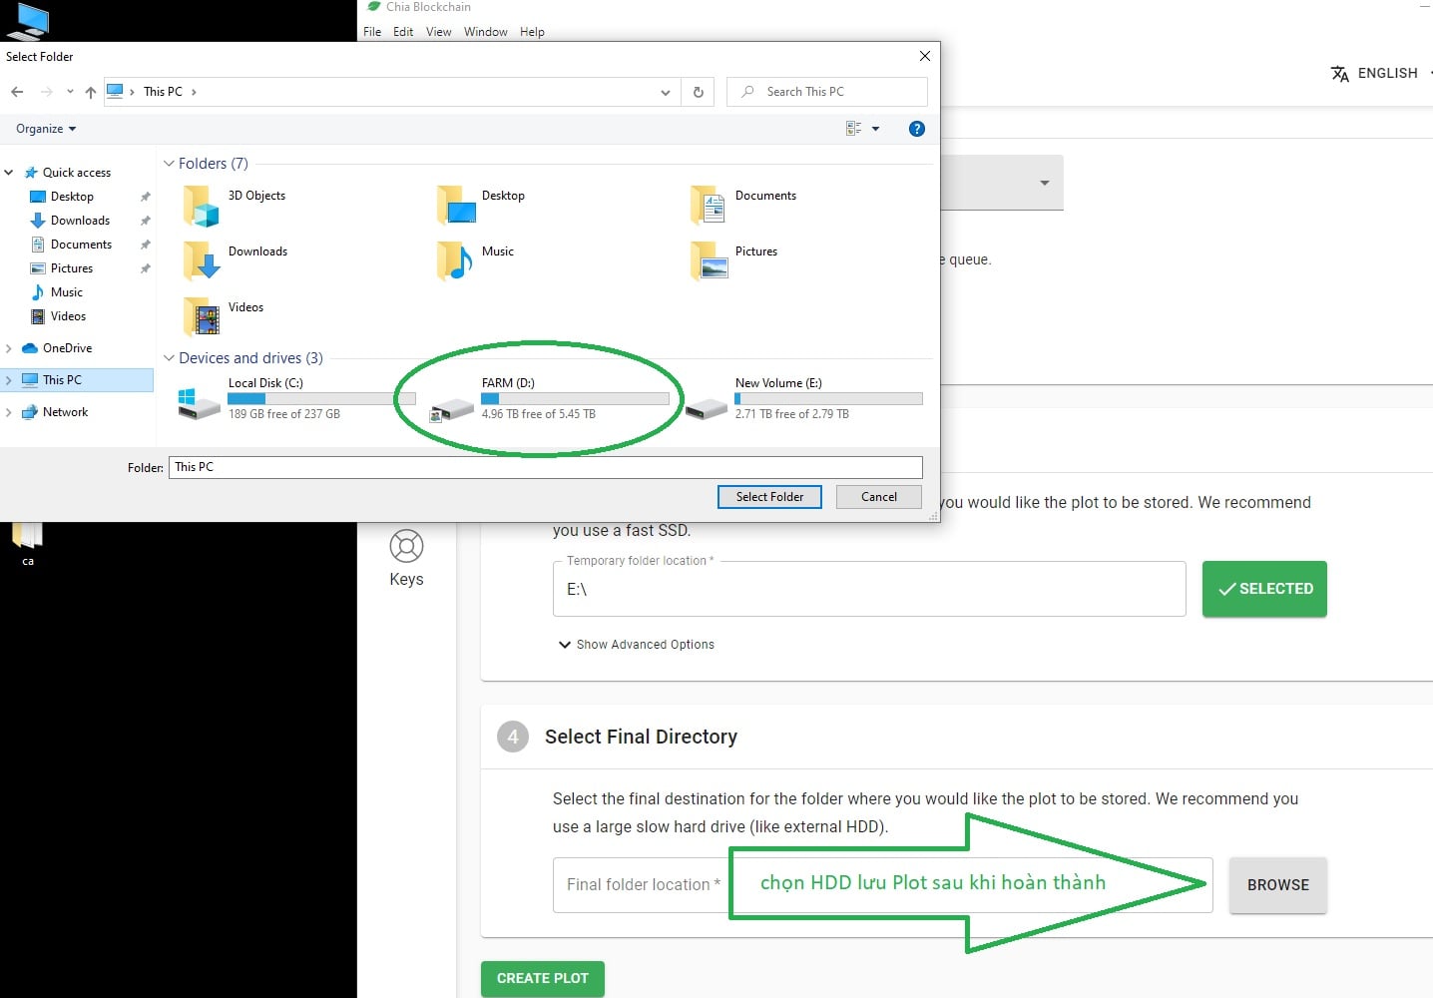The width and height of the screenshot is (1433, 998).
Task: Open the 3D Objects folder
Action: pyautogui.click(x=256, y=197)
